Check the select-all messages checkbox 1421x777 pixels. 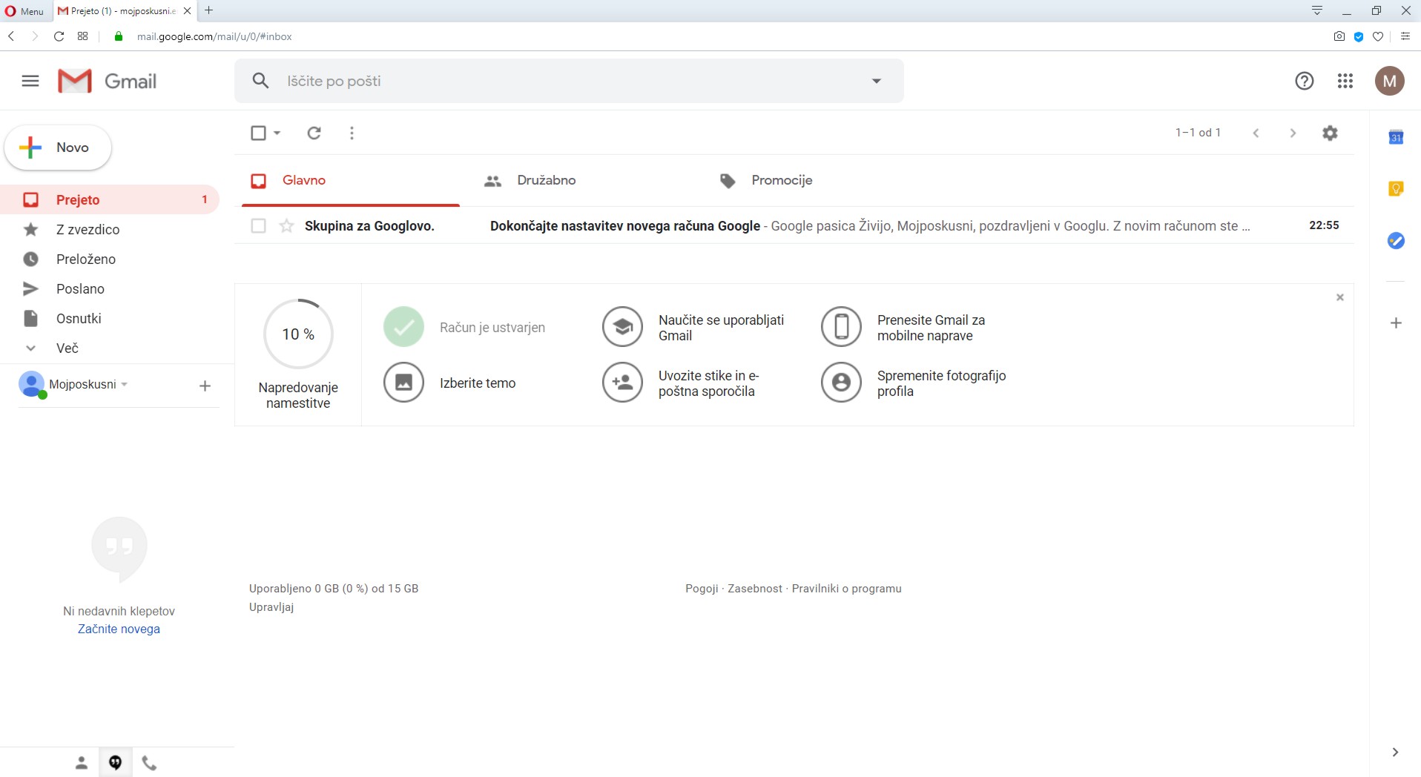pos(258,133)
